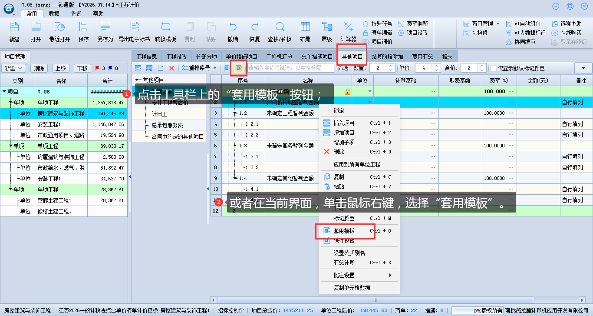The width and height of the screenshot is (593, 316).
Task: Choose 汇总计算 in the context menu
Action: 359,263
